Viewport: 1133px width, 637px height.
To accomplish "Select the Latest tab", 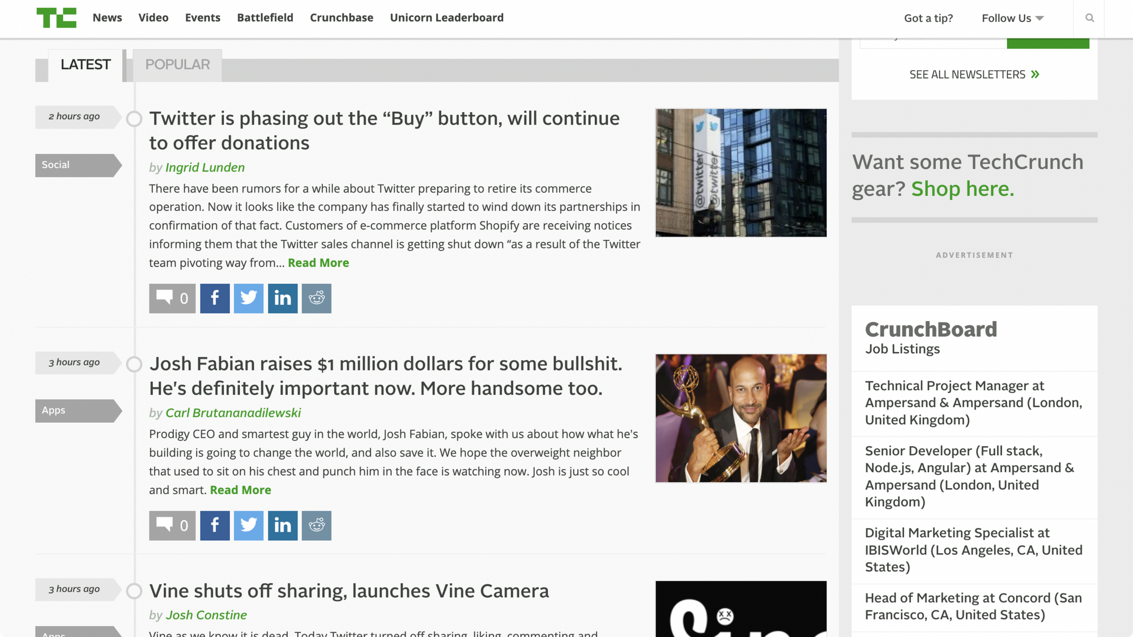I will 86,65.
